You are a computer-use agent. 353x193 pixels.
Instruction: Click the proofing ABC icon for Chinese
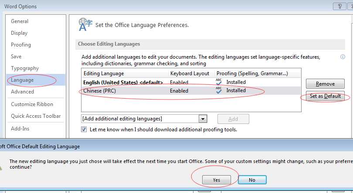tap(219, 90)
